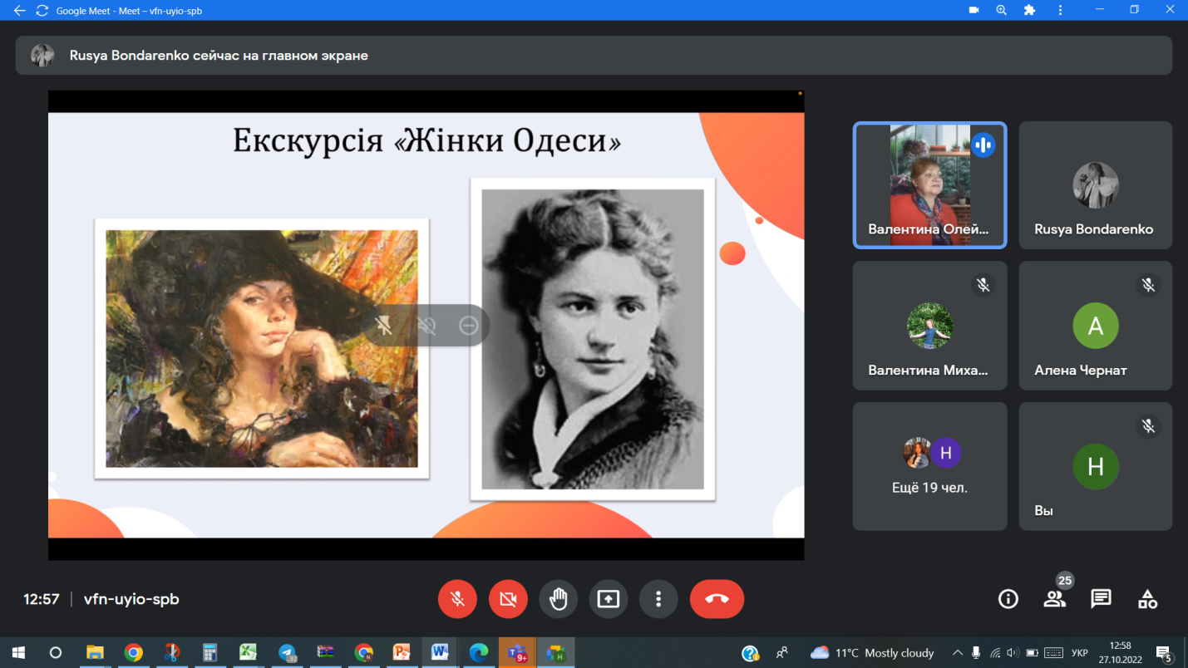This screenshot has height=668, width=1188.
Task: Click the zoom magnifier icon in title bar
Action: tap(1002, 11)
